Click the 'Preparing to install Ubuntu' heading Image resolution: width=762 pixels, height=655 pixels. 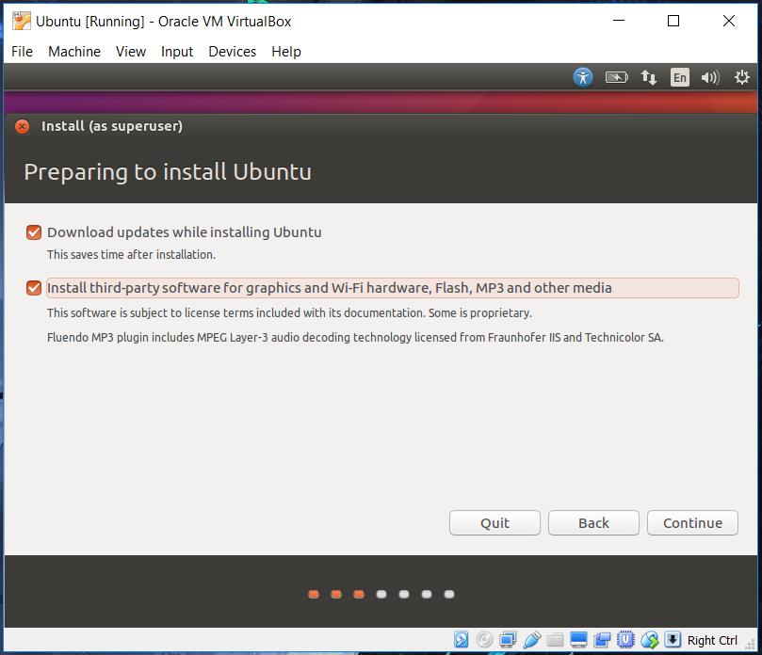(x=168, y=172)
